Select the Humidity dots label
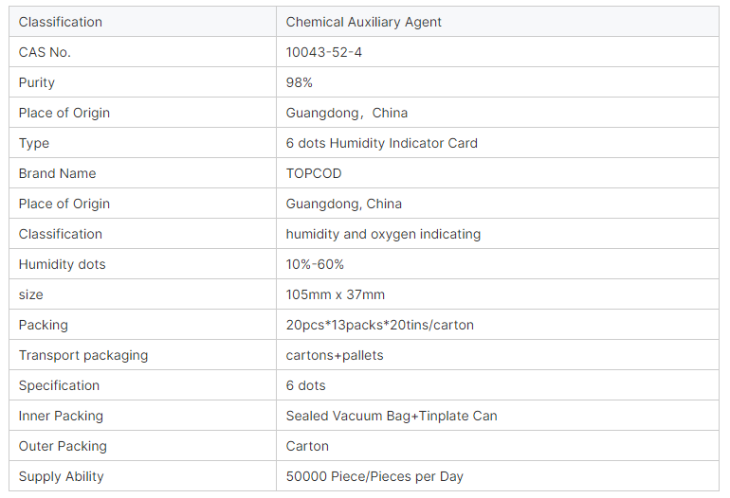This screenshot has width=730, height=498. point(62,264)
